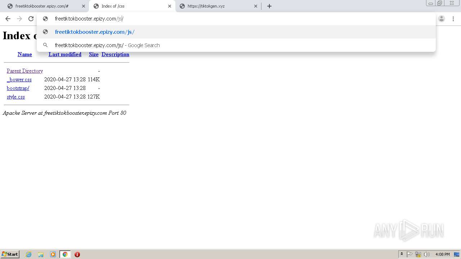461x259 pixels.
Task: Show hidden system tray icons
Action: [x=402, y=254]
